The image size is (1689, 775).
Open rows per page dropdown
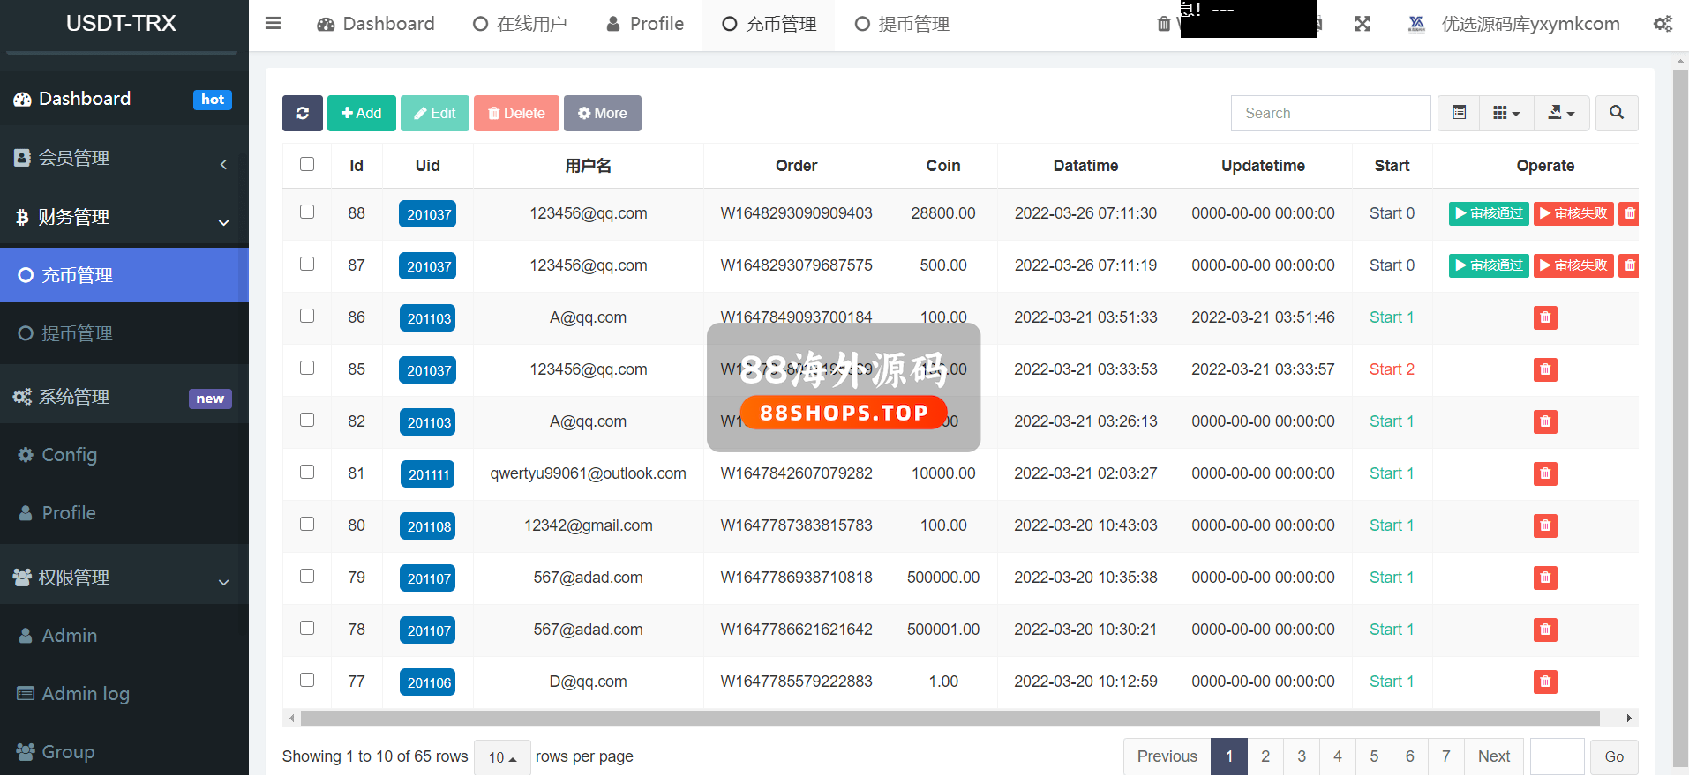pos(502,757)
